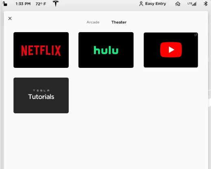Open the Tesla logo menu
211x169 pixels.
tap(56, 4)
